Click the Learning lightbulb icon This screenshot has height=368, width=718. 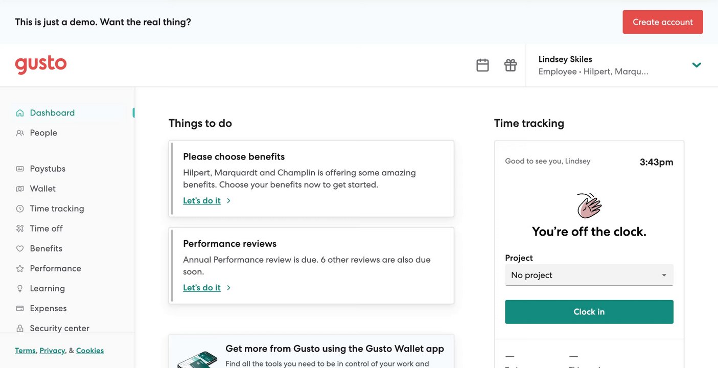pos(20,288)
